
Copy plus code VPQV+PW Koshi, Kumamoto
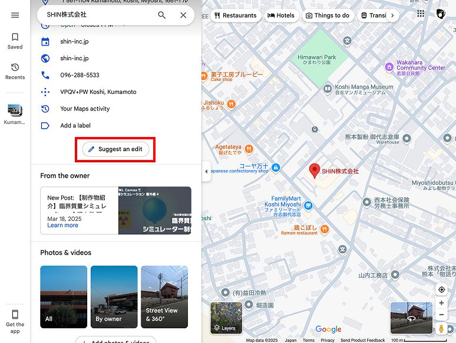point(98,92)
